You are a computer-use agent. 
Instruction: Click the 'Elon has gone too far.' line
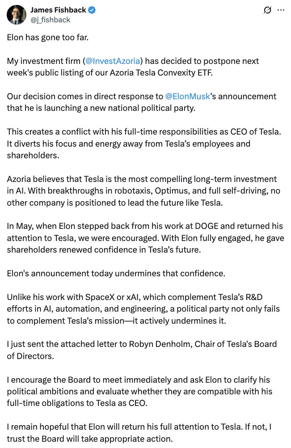point(48,38)
